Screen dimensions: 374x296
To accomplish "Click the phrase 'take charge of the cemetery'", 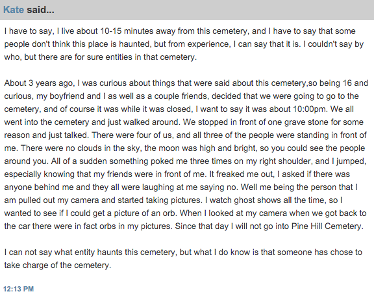I will (x=56, y=265).
